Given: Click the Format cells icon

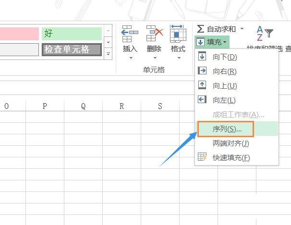Looking at the screenshot, I should pyautogui.click(x=178, y=34).
